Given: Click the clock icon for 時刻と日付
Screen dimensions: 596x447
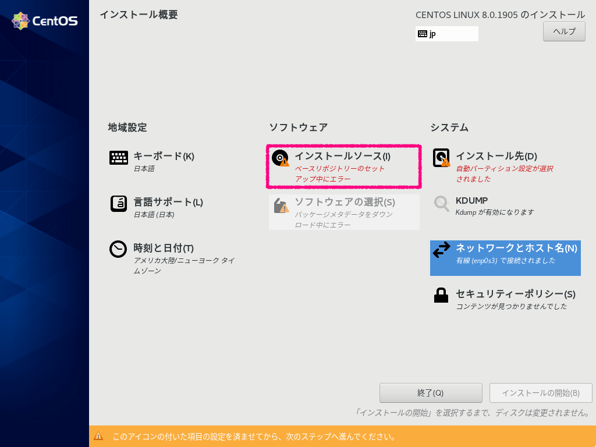Looking at the screenshot, I should [118, 249].
